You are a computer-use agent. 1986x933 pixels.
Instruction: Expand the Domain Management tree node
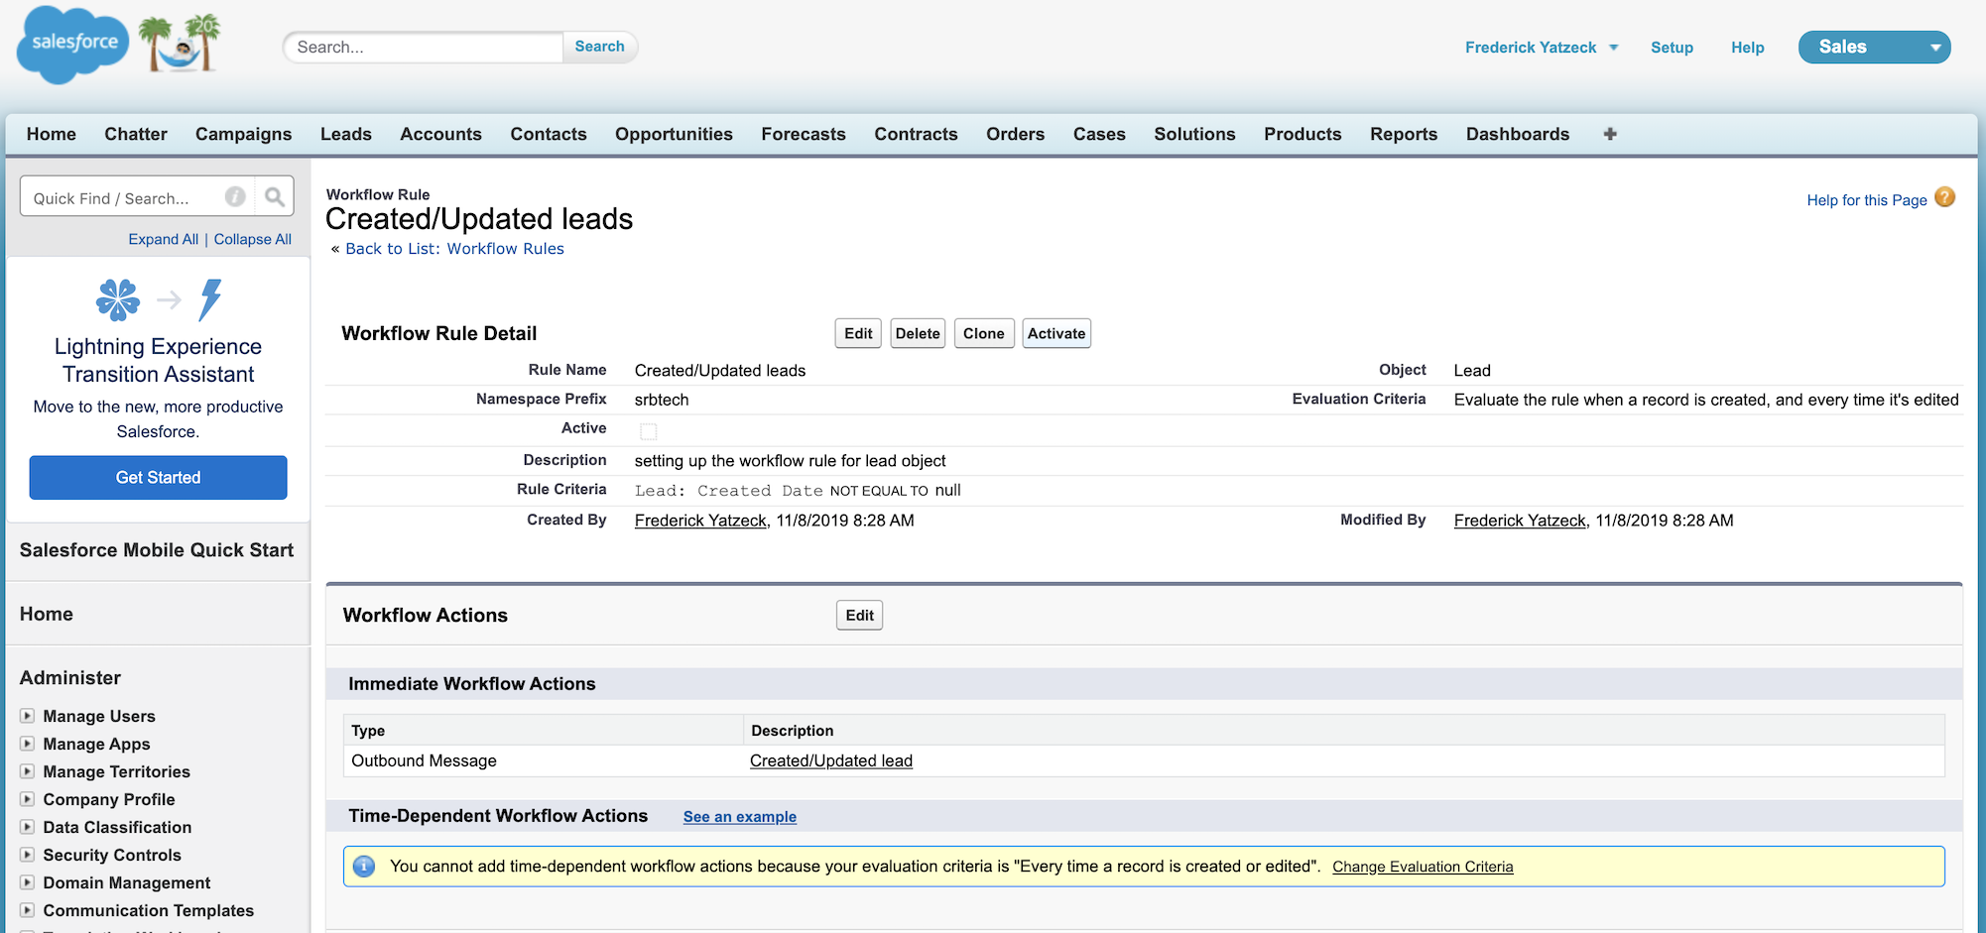[28, 882]
